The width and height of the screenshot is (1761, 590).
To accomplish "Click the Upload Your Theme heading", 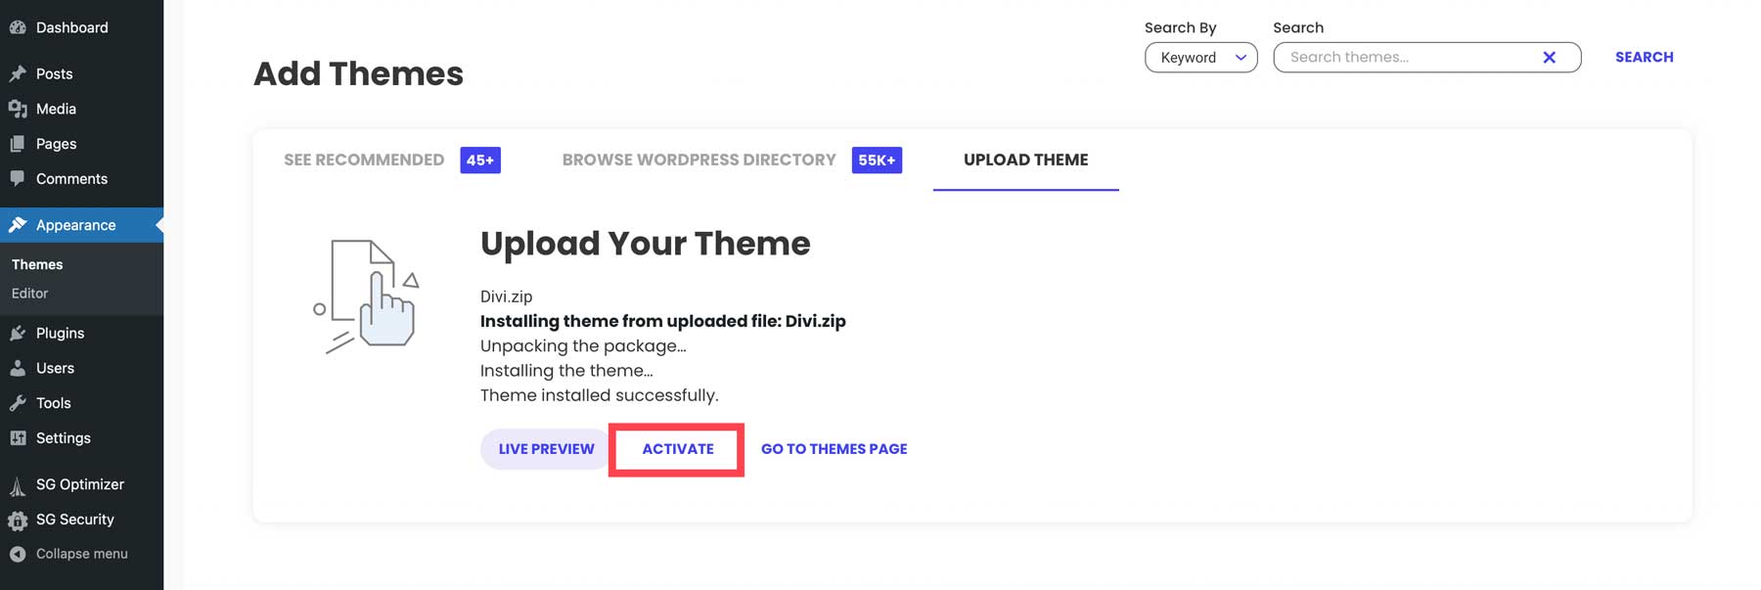I will tap(645, 244).
